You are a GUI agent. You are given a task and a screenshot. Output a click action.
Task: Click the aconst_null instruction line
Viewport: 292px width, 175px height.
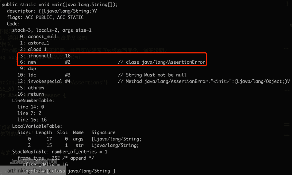click(39, 36)
